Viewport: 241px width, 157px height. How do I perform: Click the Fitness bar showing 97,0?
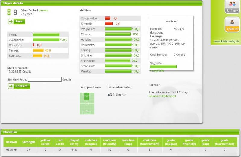pos(118,34)
